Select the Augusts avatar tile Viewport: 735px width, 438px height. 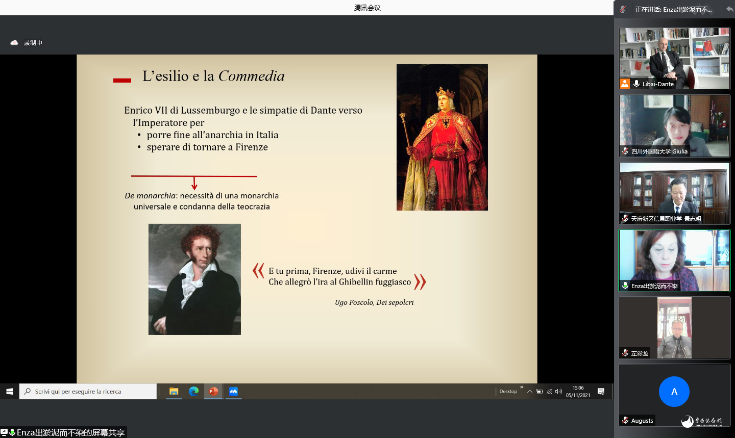click(674, 392)
